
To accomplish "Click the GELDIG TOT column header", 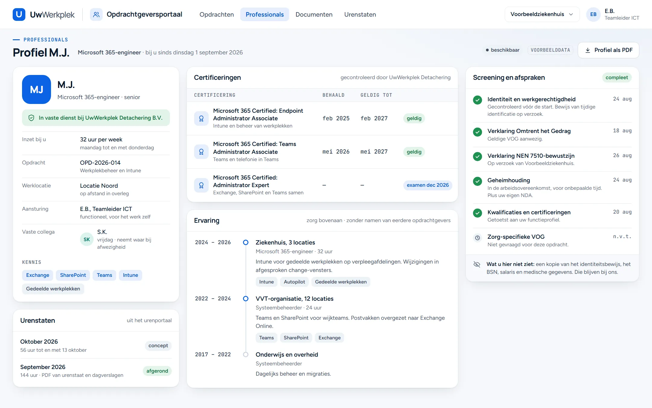I will click(x=376, y=95).
